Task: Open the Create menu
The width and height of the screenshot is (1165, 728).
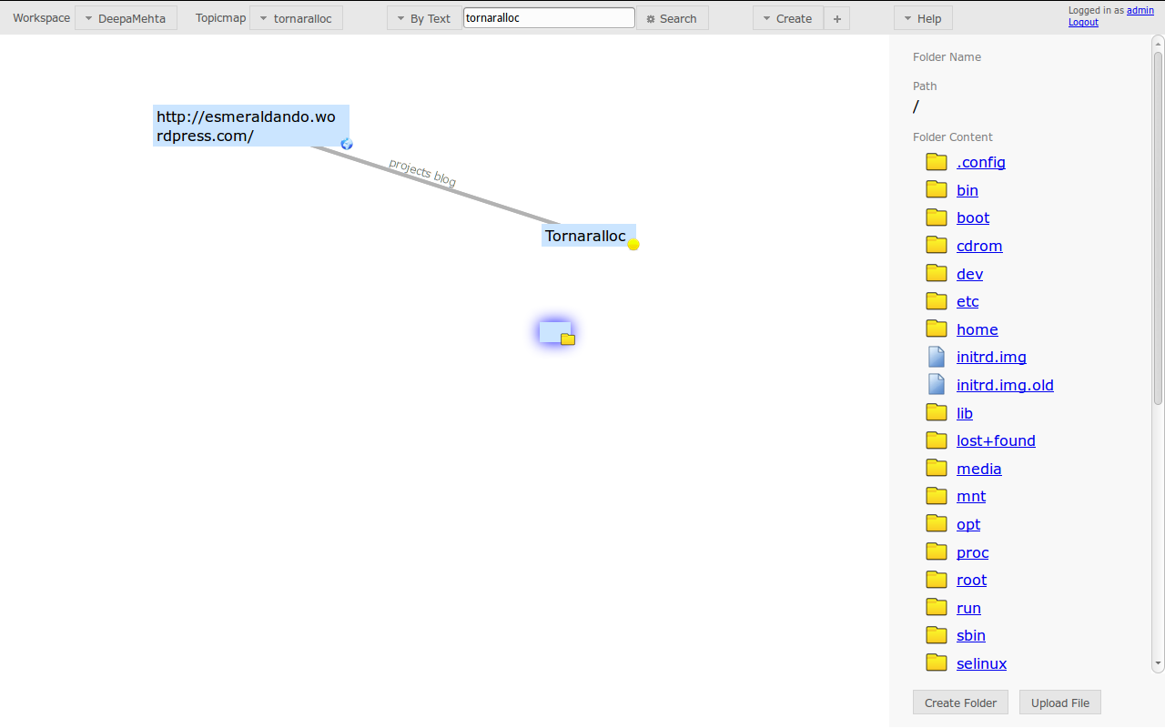Action: [x=788, y=18]
